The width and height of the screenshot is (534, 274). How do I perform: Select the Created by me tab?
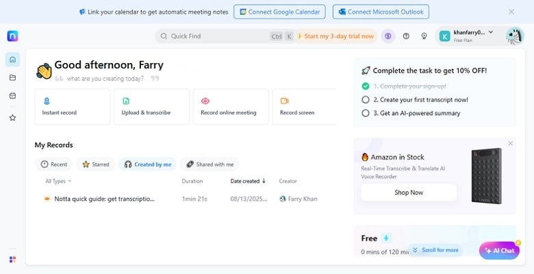(x=147, y=164)
